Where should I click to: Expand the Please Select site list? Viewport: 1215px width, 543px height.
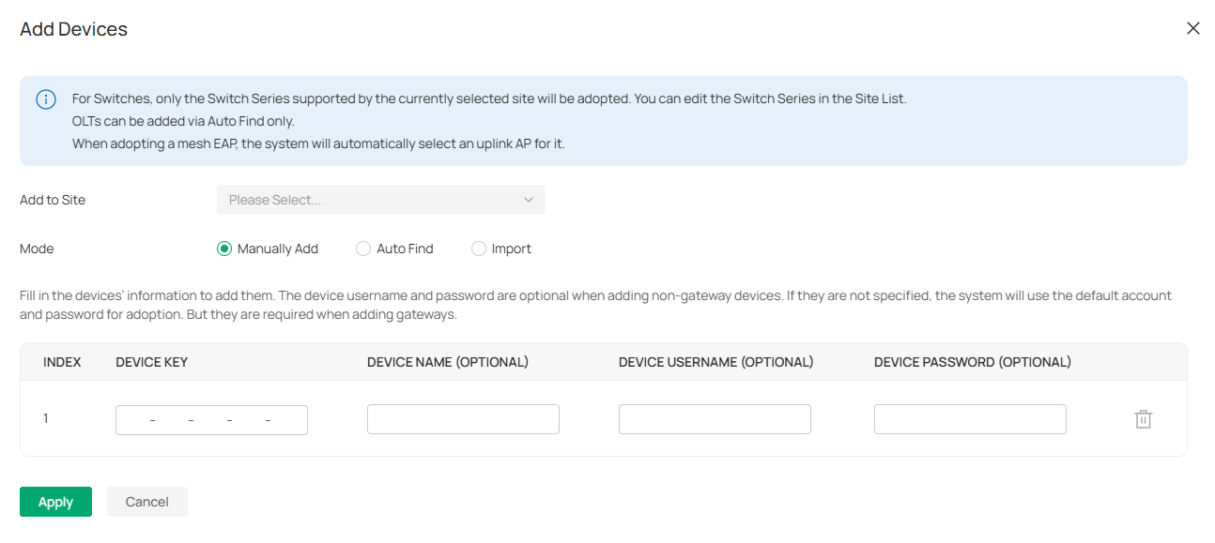coord(380,200)
